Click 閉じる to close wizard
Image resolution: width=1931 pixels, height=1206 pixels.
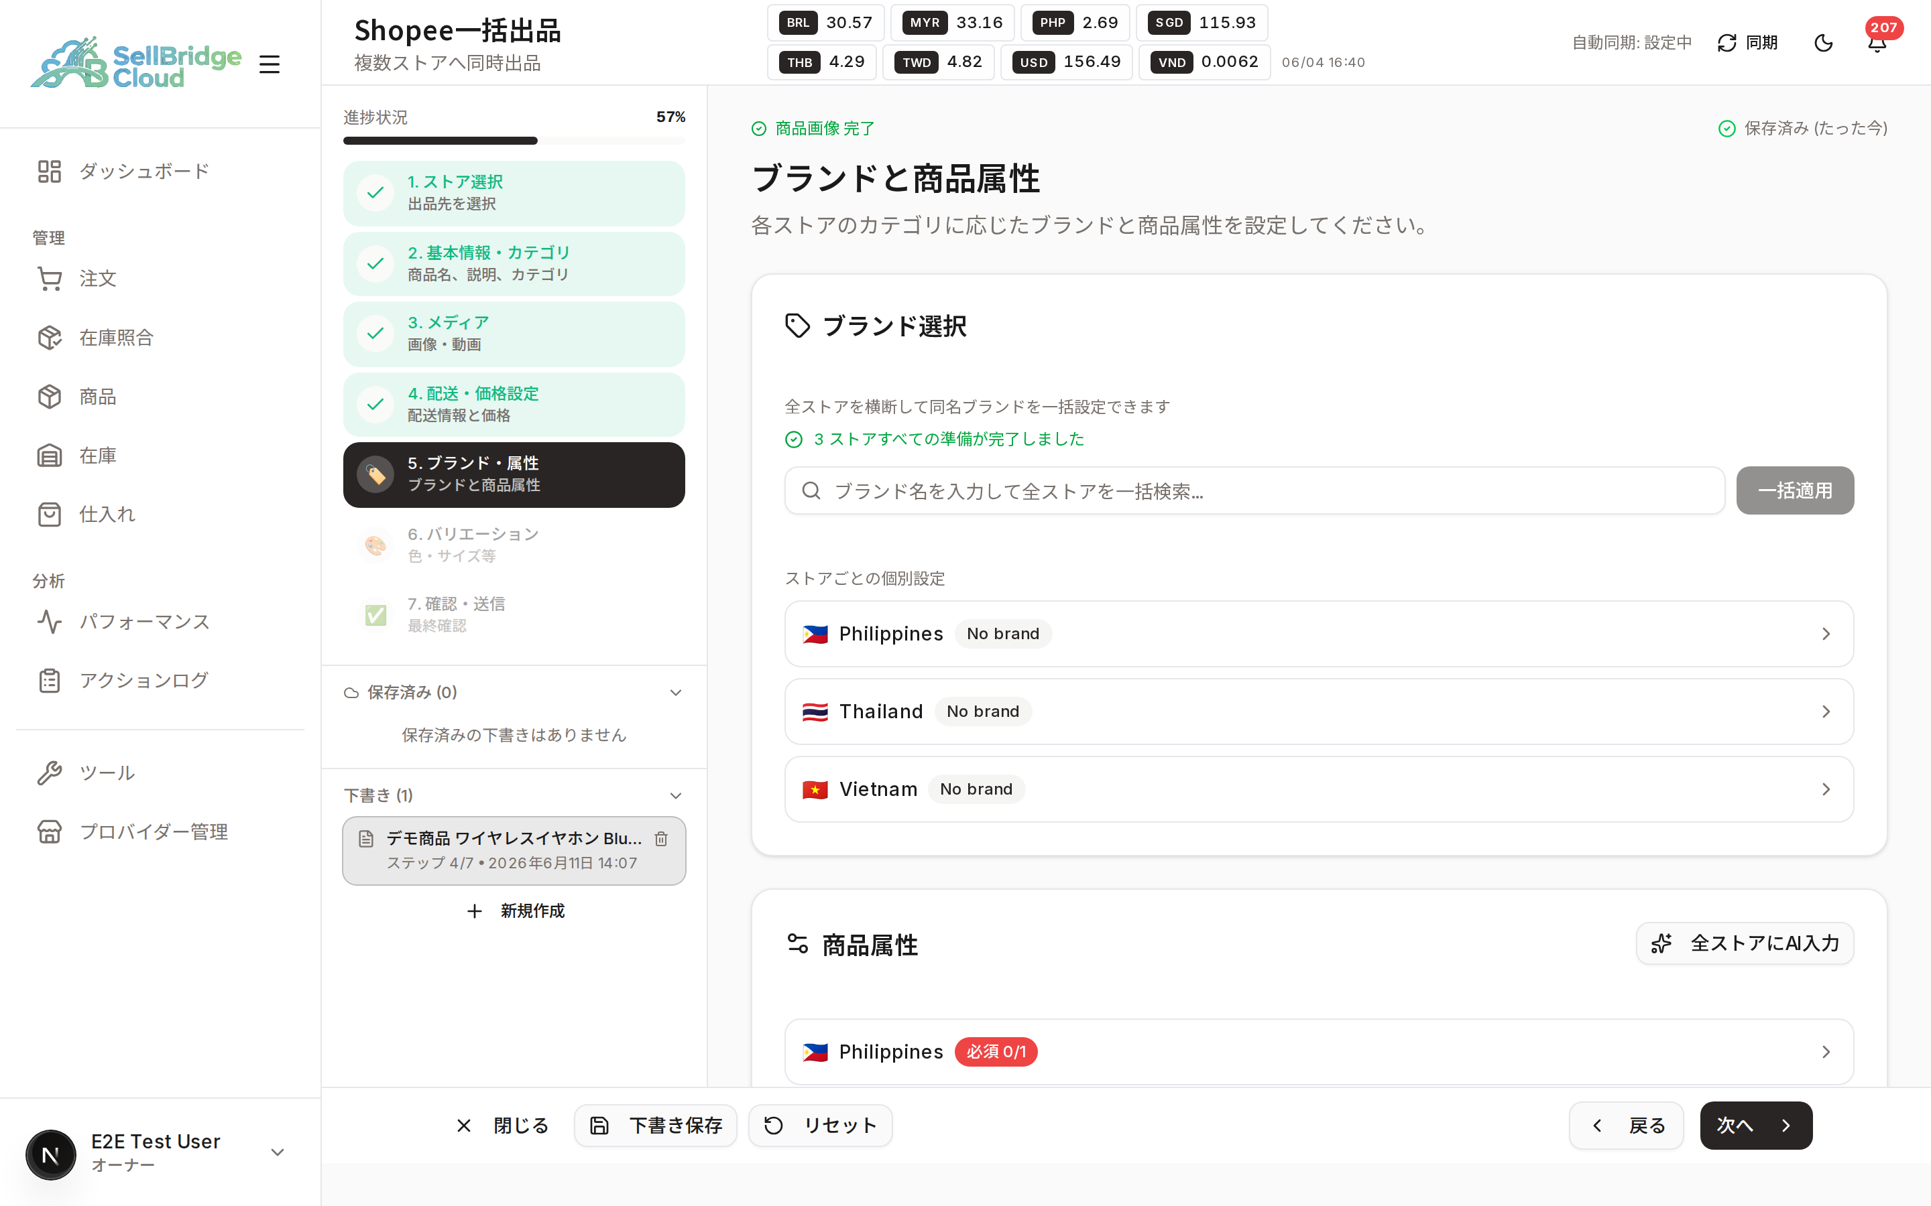(503, 1126)
